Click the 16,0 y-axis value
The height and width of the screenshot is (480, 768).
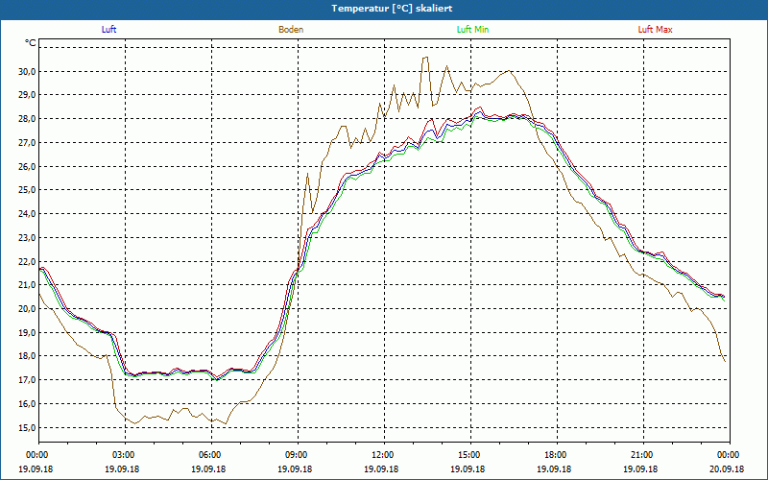(27, 404)
